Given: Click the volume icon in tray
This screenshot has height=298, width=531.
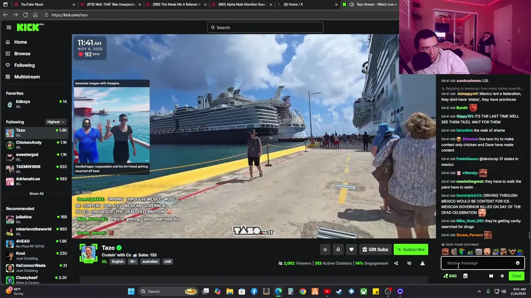Looking at the screenshot, I should (x=504, y=291).
